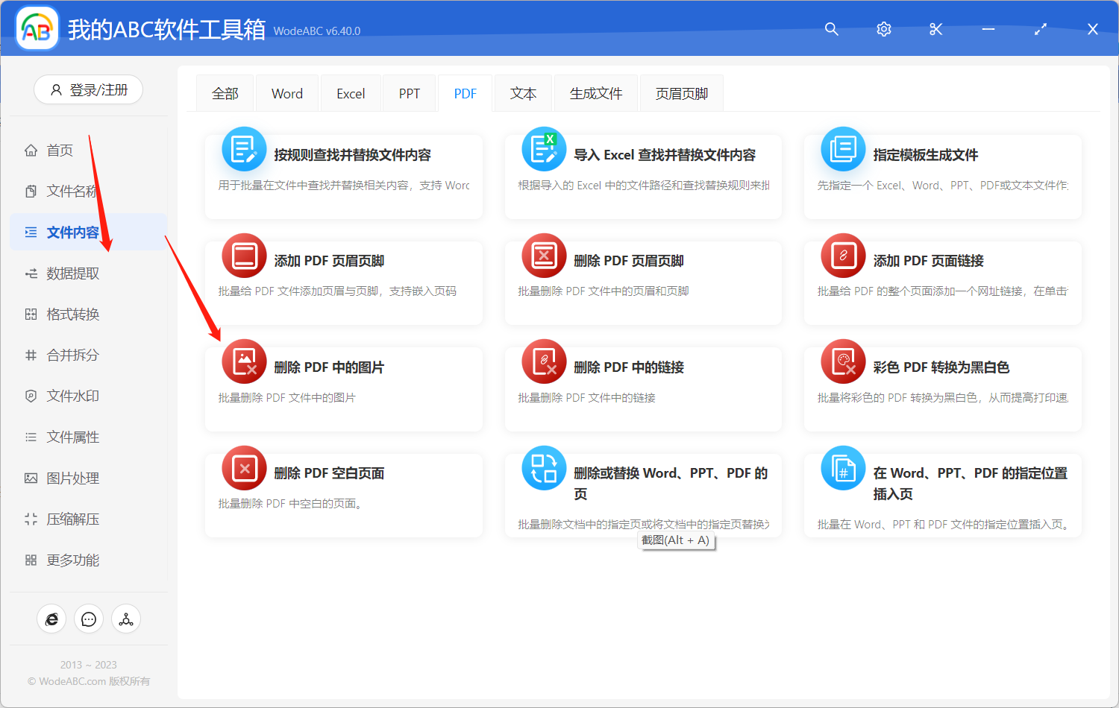Open the 添加 PDF 页眉页脚 tool
This screenshot has width=1119, height=708.
pos(330,260)
